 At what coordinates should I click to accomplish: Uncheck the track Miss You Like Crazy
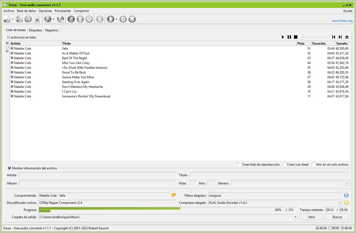[12, 63]
